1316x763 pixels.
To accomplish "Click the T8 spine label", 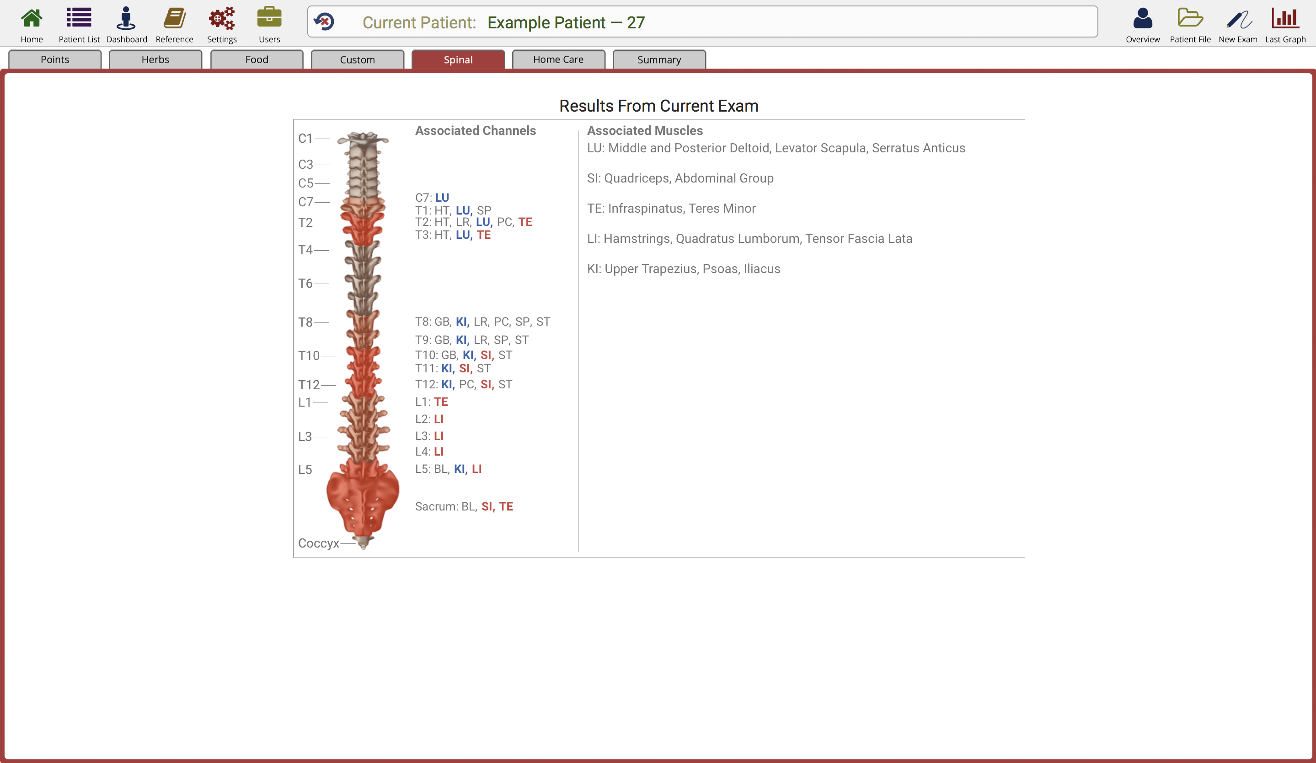I will [305, 323].
